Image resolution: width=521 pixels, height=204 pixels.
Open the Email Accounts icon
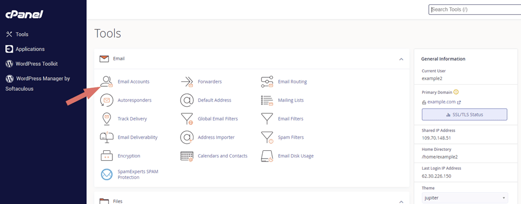(x=106, y=81)
